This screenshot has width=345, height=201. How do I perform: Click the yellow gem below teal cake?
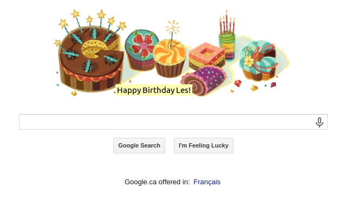[x=254, y=88]
